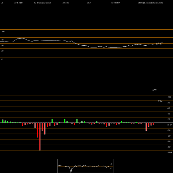
Task: Click the "-5" value in mini chart
Action: pos(111,164)
